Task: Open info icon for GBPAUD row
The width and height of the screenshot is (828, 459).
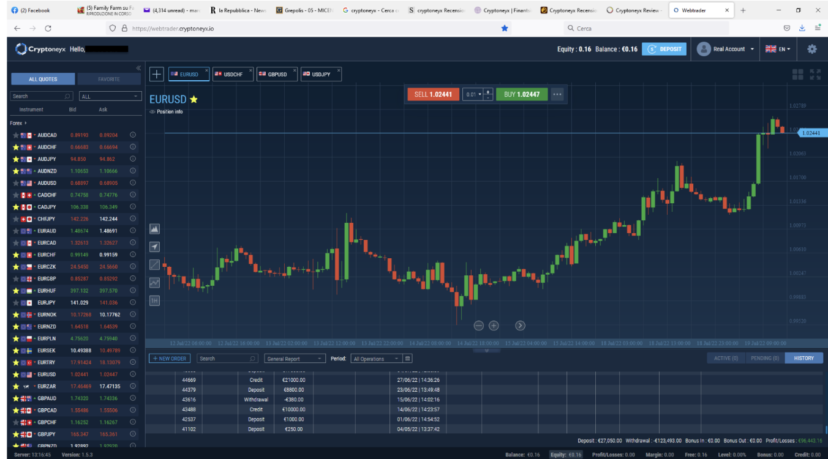Action: coord(133,398)
